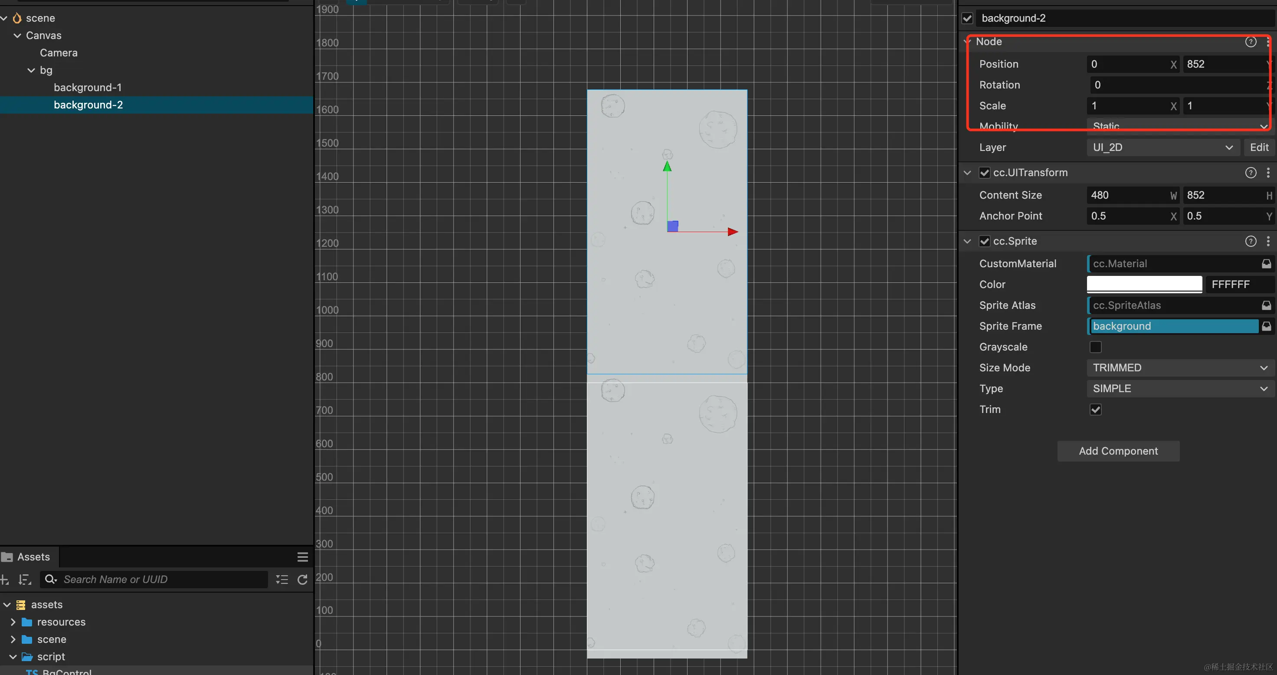Click the FFFFFF hex color field
This screenshot has width=1277, height=675.
(1239, 285)
